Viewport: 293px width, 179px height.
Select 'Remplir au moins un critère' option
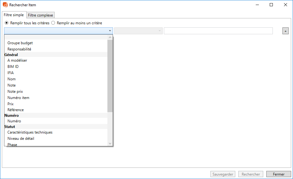(x=53, y=23)
